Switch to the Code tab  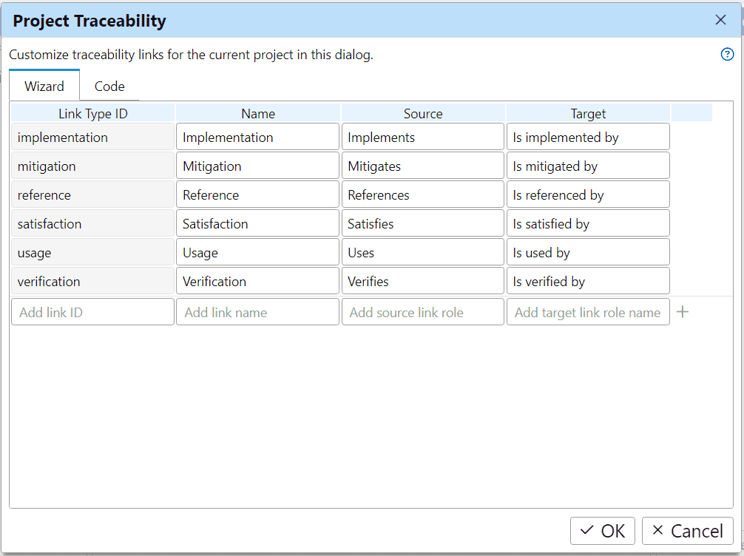[x=109, y=87]
